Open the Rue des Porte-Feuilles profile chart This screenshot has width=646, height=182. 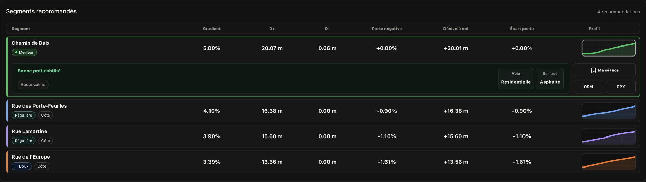point(608,111)
